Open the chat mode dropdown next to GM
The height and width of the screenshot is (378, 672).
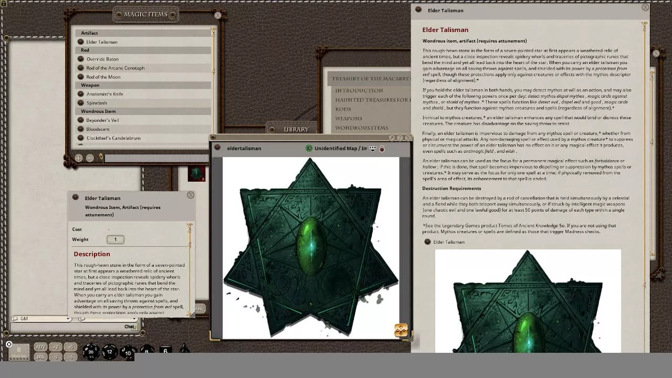click(108, 319)
